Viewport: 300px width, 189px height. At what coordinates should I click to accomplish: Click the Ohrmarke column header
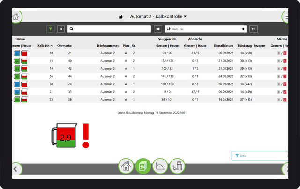point(64,46)
